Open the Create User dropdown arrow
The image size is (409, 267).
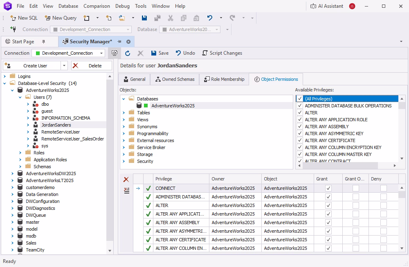(64, 66)
